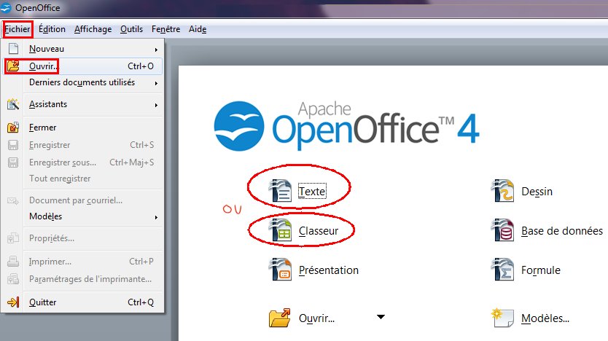Click the Outils menu

132,29
